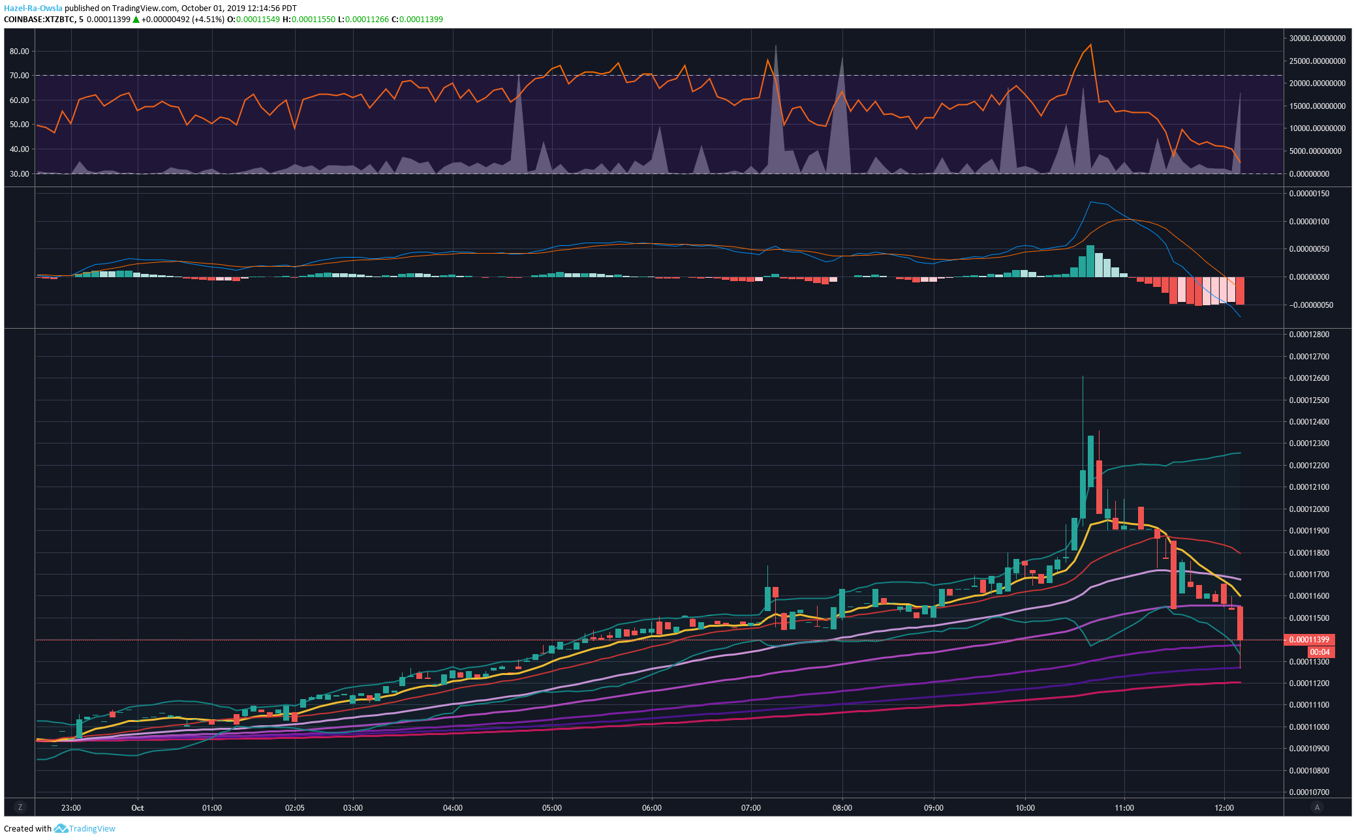Image resolution: width=1356 pixels, height=840 pixels.
Task: Click the 0.00012300 price scale label
Action: [1309, 443]
